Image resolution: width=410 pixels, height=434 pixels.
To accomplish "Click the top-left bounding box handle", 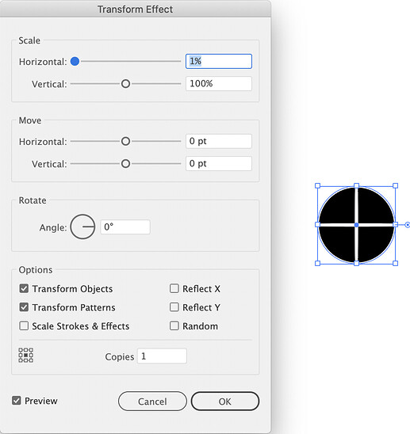I will [318, 186].
